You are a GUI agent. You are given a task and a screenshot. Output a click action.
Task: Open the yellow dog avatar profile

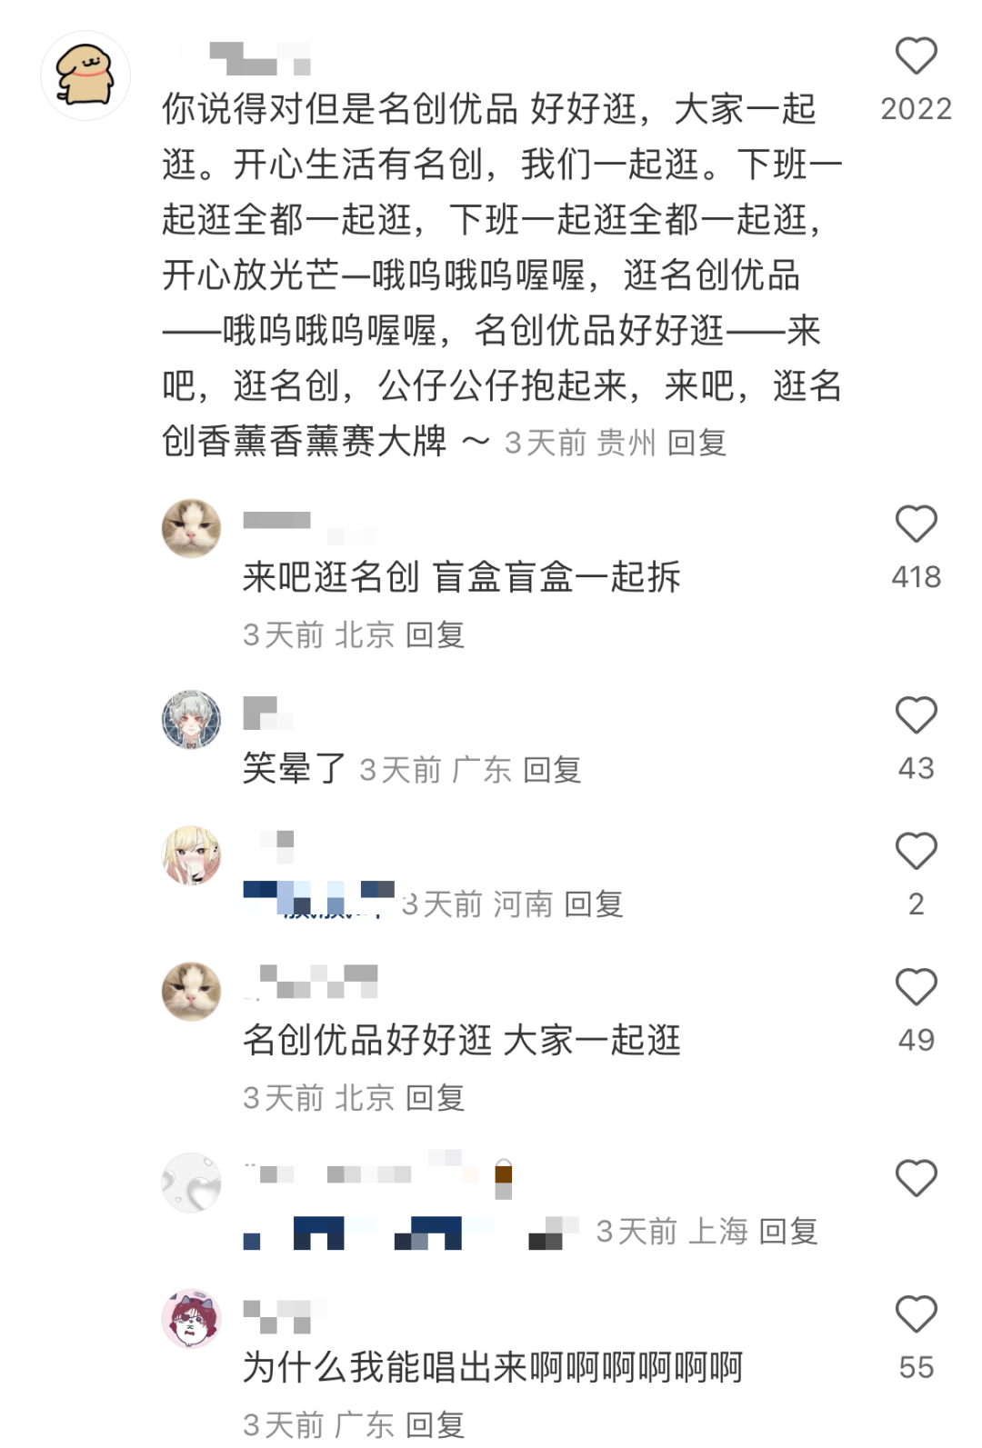pos(85,75)
